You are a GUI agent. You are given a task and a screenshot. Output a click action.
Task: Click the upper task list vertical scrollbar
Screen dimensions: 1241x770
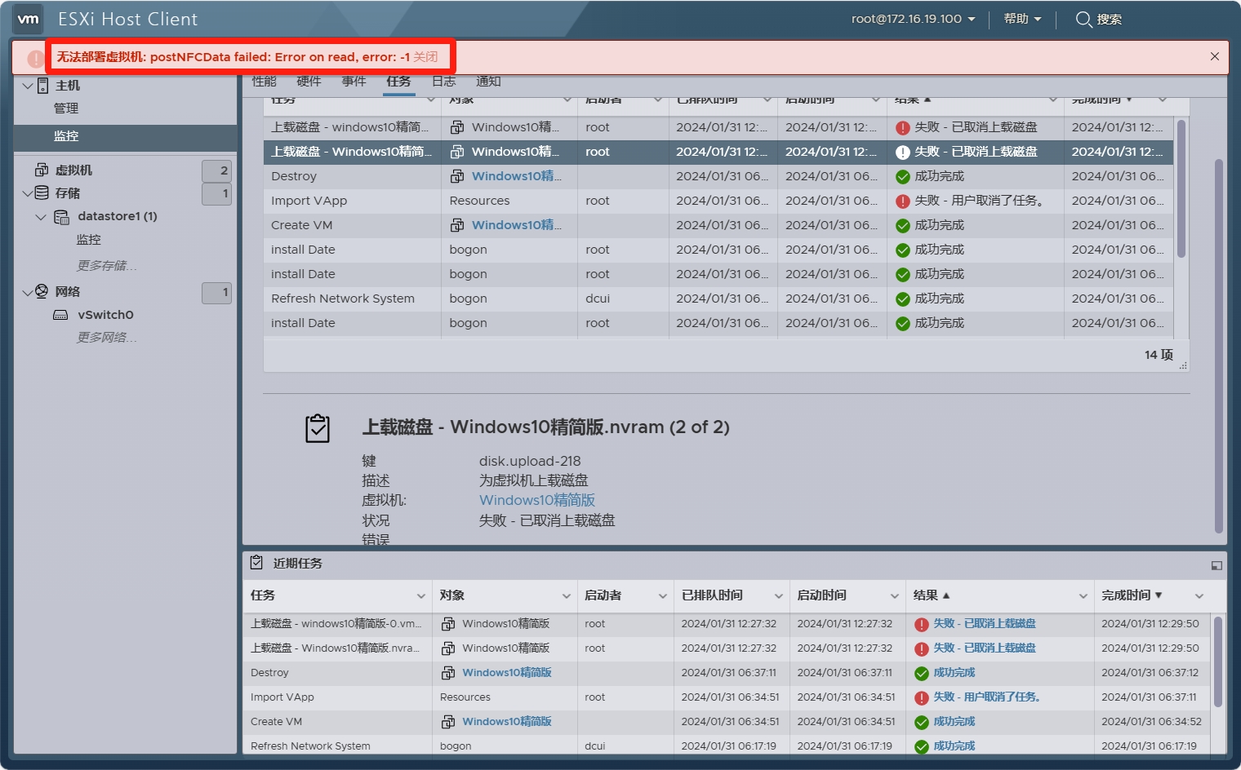[x=1181, y=188]
